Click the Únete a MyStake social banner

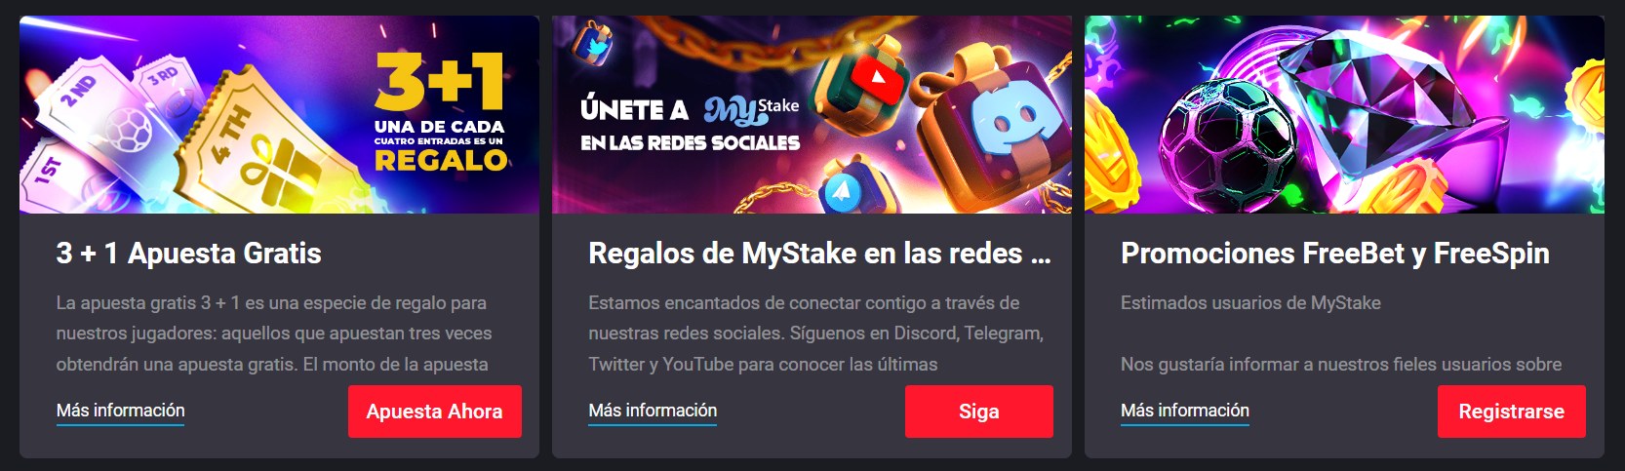tap(812, 115)
